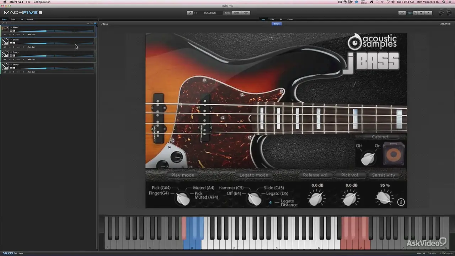Screen dimensions: 455x256
Task: Click the cabinet amp speaker icon
Action: click(x=394, y=154)
